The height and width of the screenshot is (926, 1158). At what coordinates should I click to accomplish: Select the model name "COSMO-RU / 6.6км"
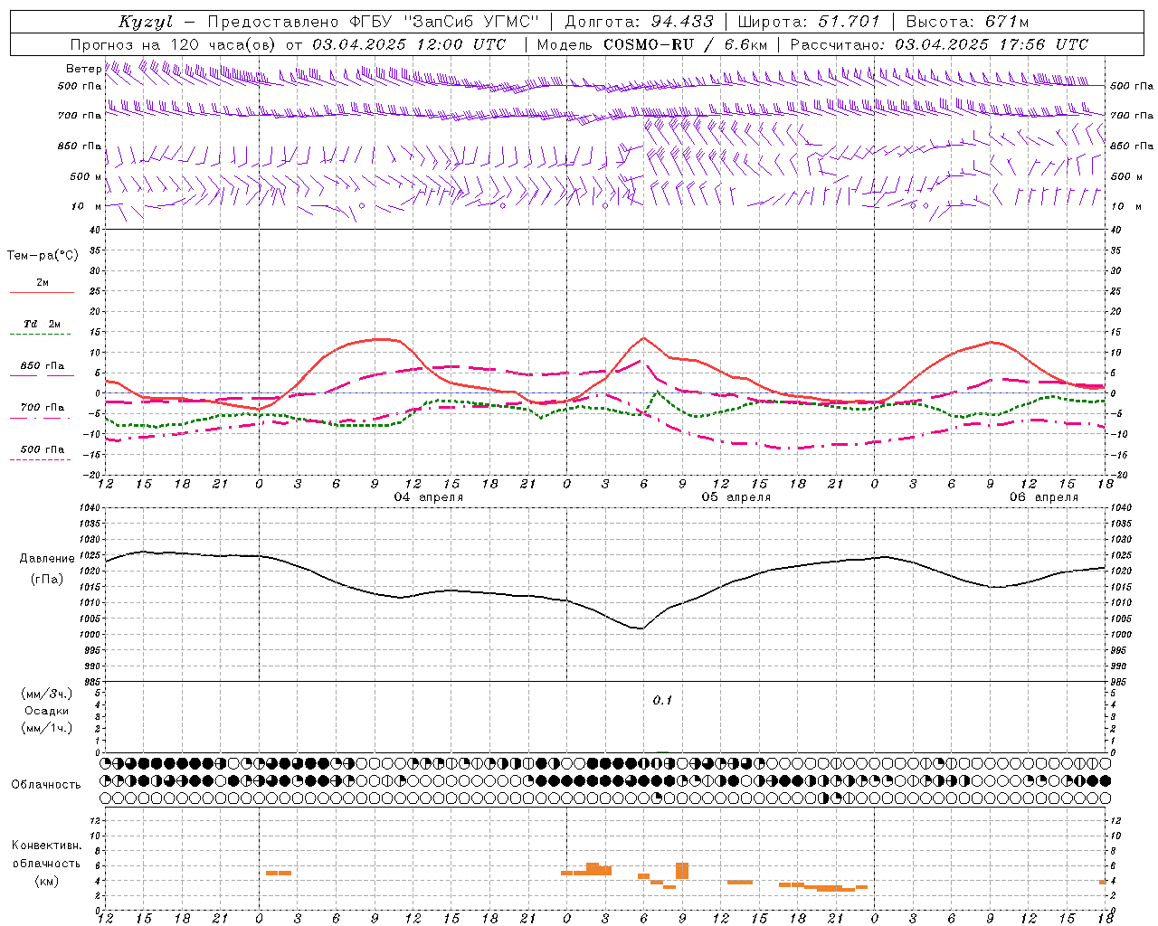coord(685,44)
